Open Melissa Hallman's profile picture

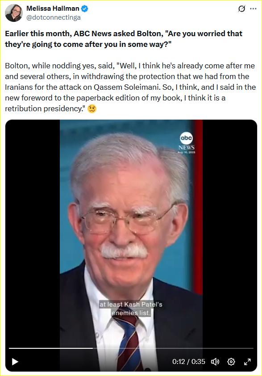click(14, 13)
